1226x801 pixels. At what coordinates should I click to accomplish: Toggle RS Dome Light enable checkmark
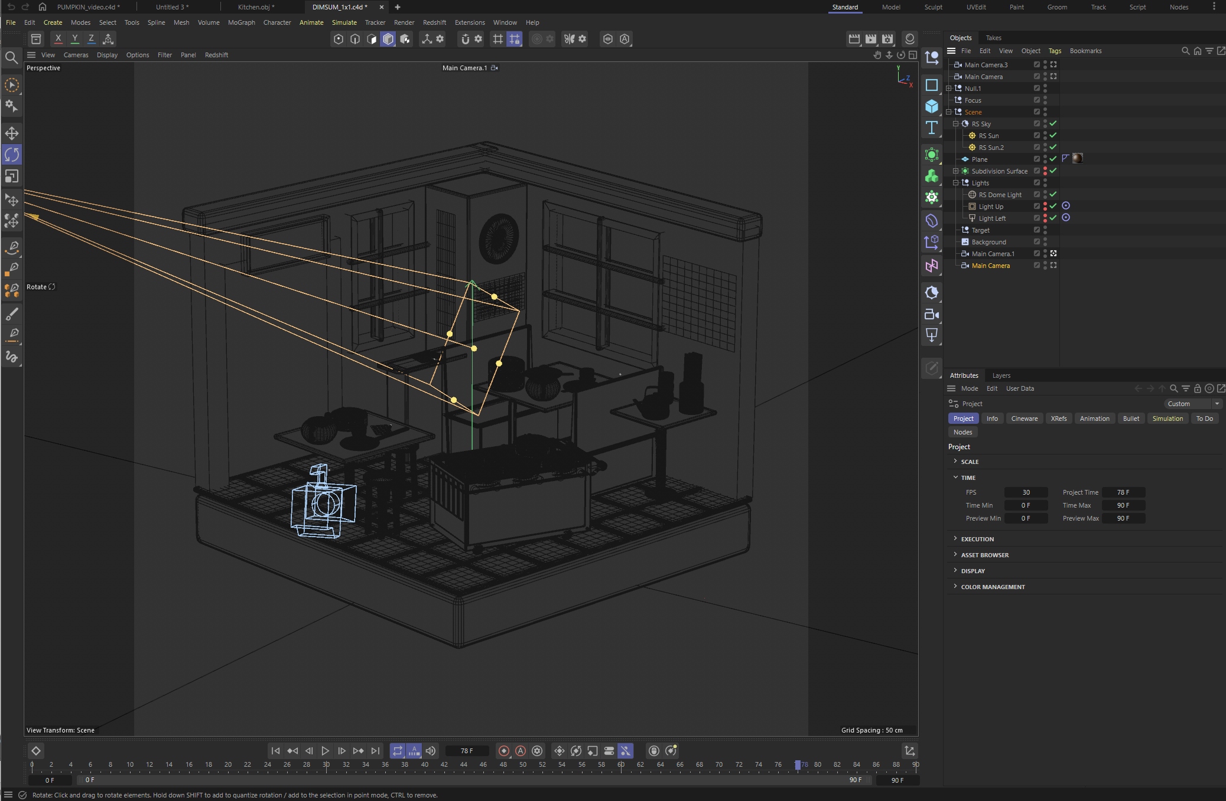[x=1053, y=194]
